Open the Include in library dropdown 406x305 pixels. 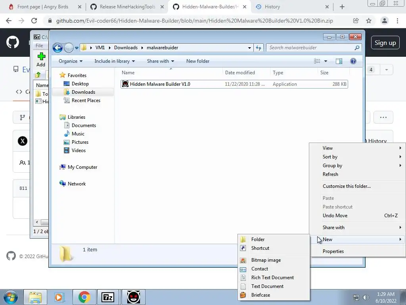click(115, 61)
